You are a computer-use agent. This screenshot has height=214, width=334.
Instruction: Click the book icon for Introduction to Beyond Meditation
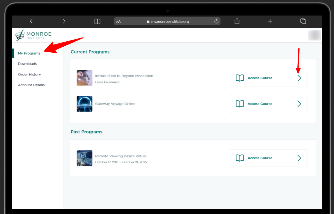240,78
